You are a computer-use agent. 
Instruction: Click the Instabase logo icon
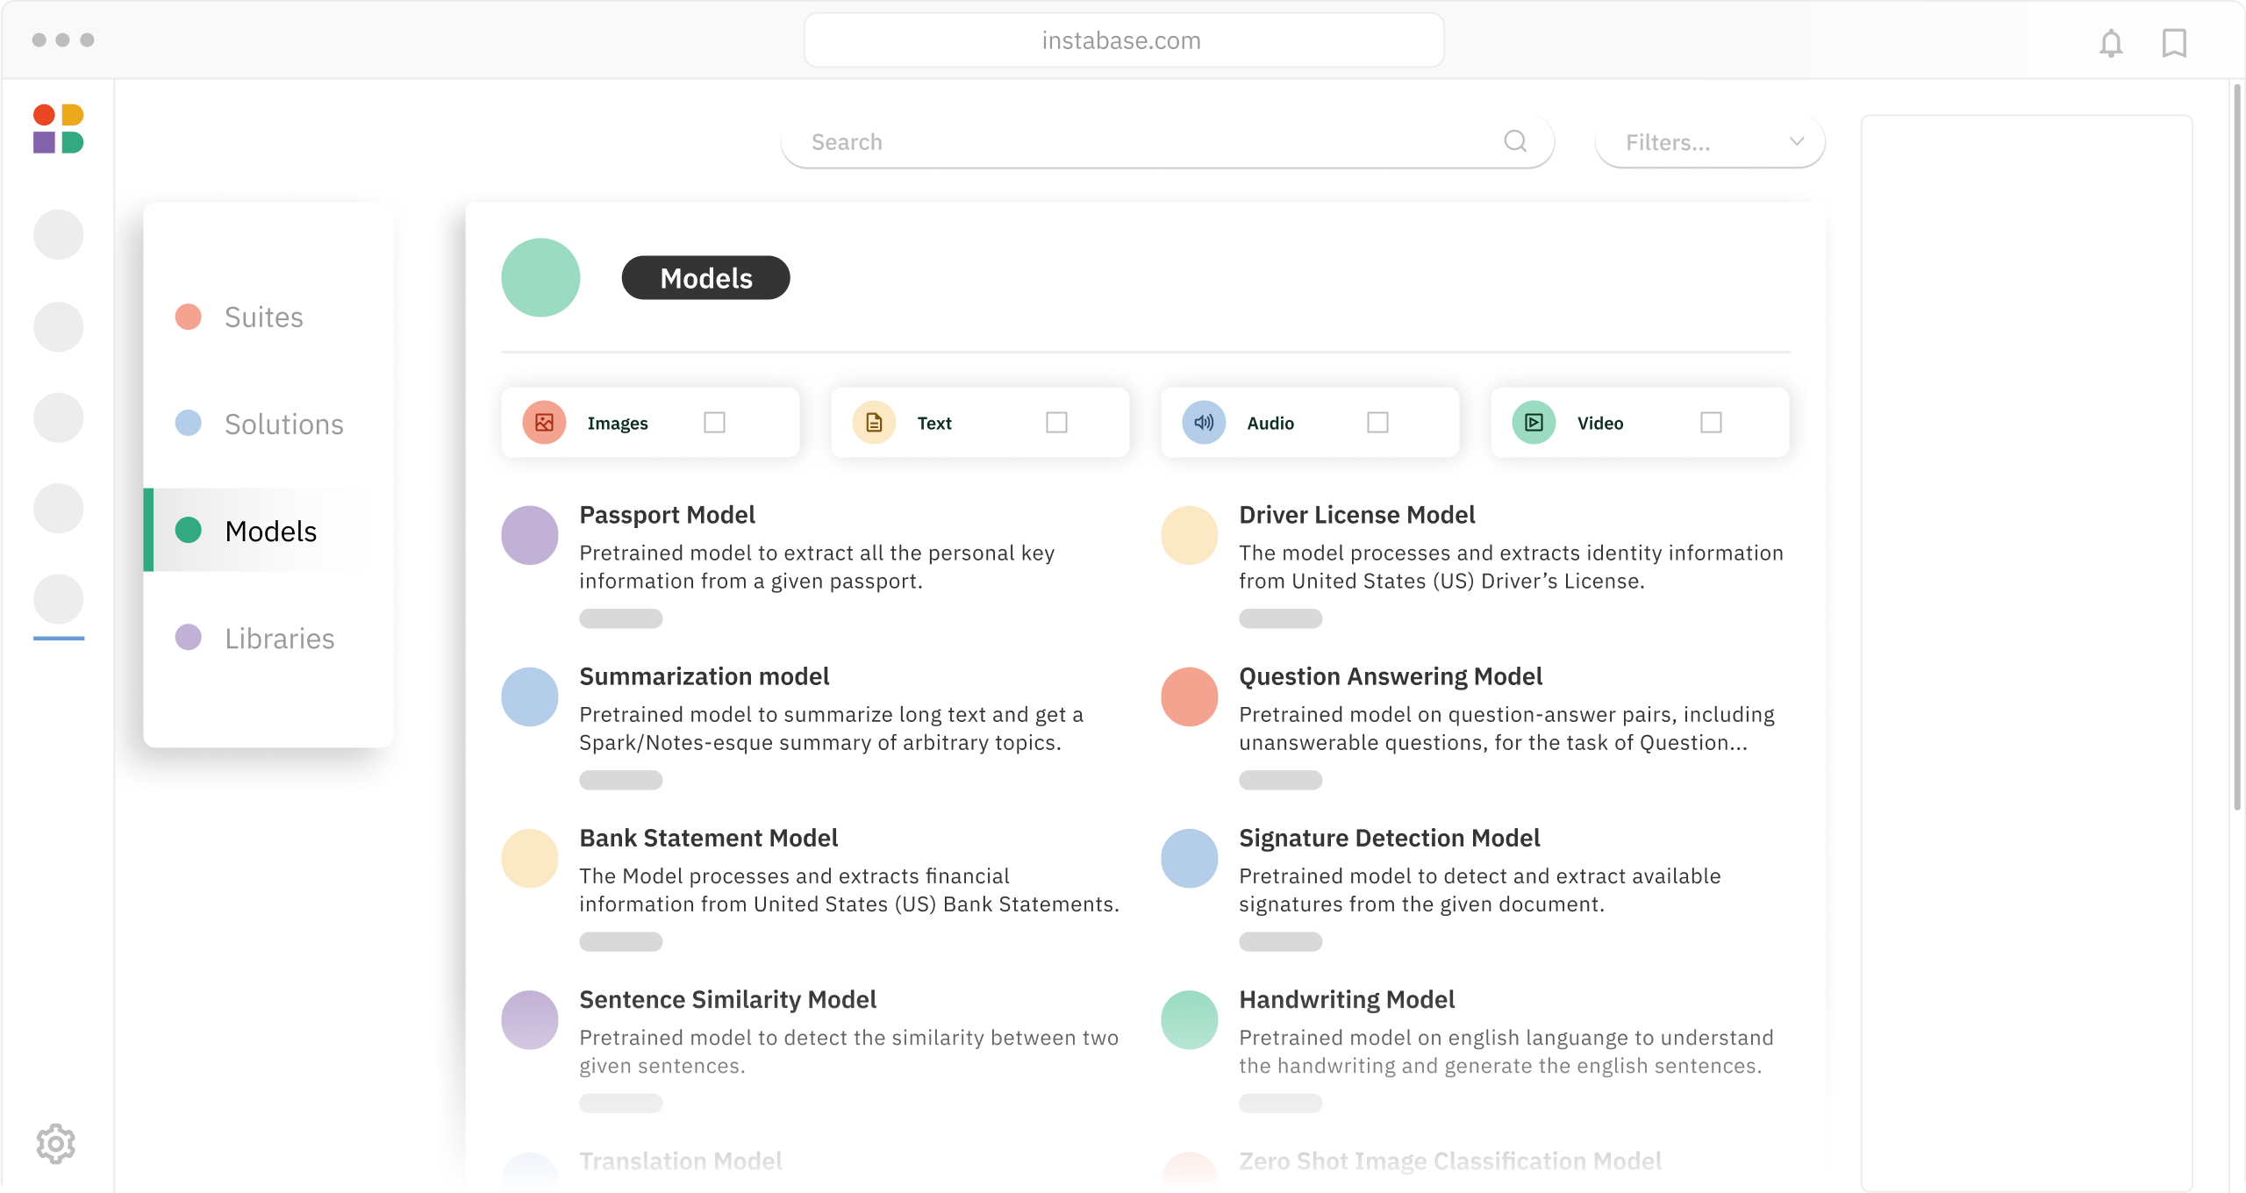(x=59, y=129)
